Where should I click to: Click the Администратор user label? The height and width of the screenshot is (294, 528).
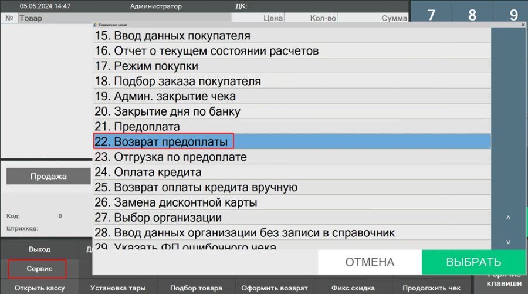[156, 6]
